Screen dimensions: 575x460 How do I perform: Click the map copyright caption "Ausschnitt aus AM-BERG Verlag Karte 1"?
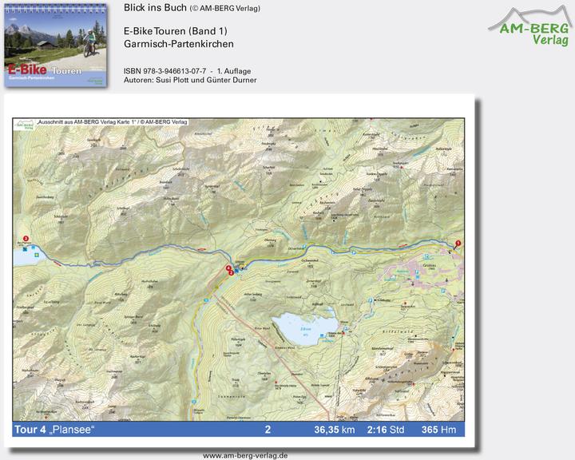pos(113,122)
